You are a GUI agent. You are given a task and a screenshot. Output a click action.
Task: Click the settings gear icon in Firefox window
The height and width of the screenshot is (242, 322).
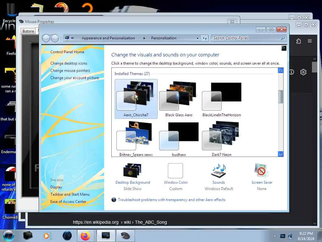pyautogui.click(x=303, y=72)
